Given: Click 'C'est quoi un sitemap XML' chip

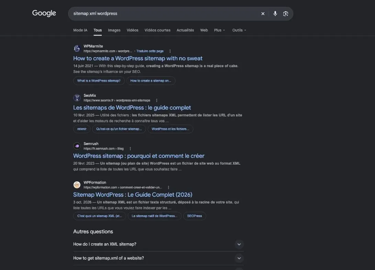Looking at the screenshot, I should point(99,216).
